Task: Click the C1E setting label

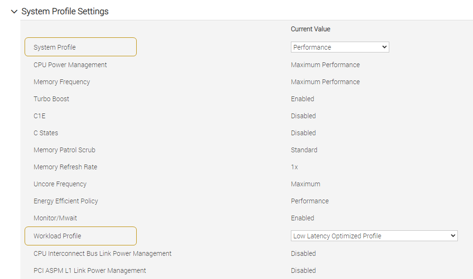Action: click(x=39, y=116)
